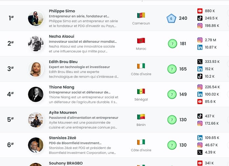Select the Sénégal flag for Thione Niang
This screenshot has height=166, width=229.
tap(141, 91)
